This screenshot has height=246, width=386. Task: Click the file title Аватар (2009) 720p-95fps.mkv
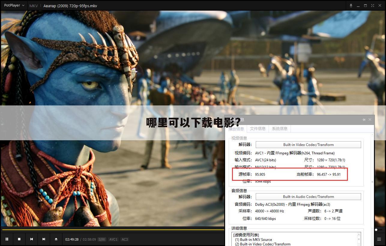click(70, 6)
